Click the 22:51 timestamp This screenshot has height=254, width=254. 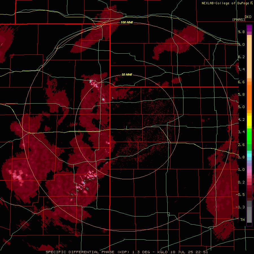202,252
